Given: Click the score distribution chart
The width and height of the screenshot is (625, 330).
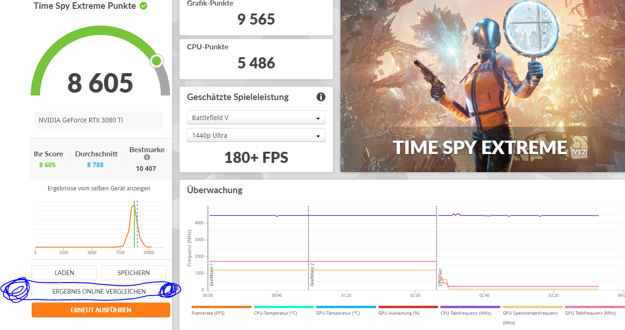Looking at the screenshot, I should point(99,224).
